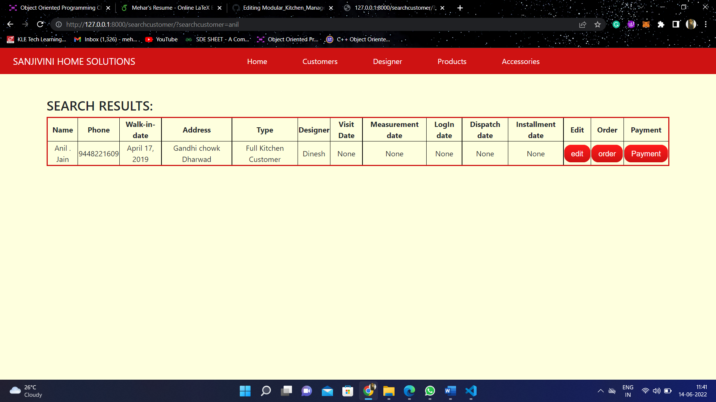Launch Visual Studio Code from the taskbar
This screenshot has width=716, height=402.
471,391
